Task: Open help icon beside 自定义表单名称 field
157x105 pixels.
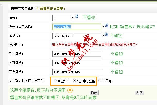Action: point(106,26)
